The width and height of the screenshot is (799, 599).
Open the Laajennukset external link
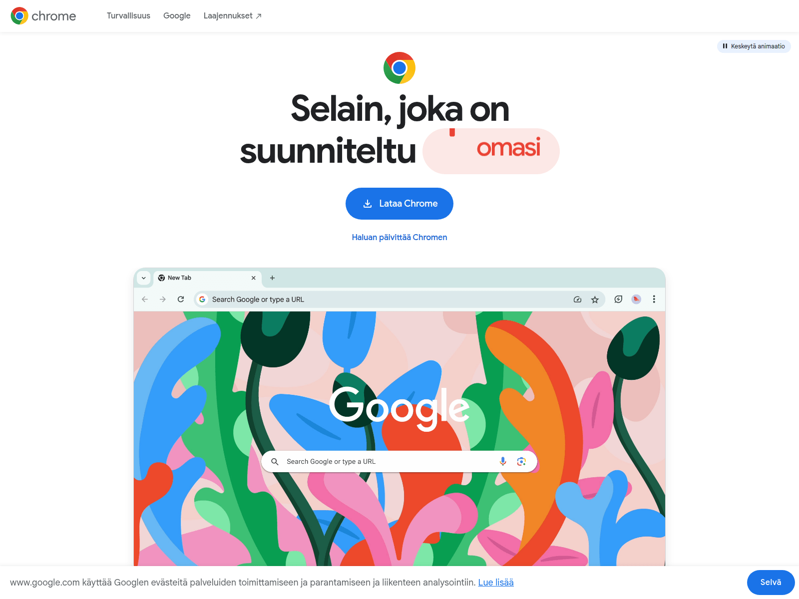point(233,16)
